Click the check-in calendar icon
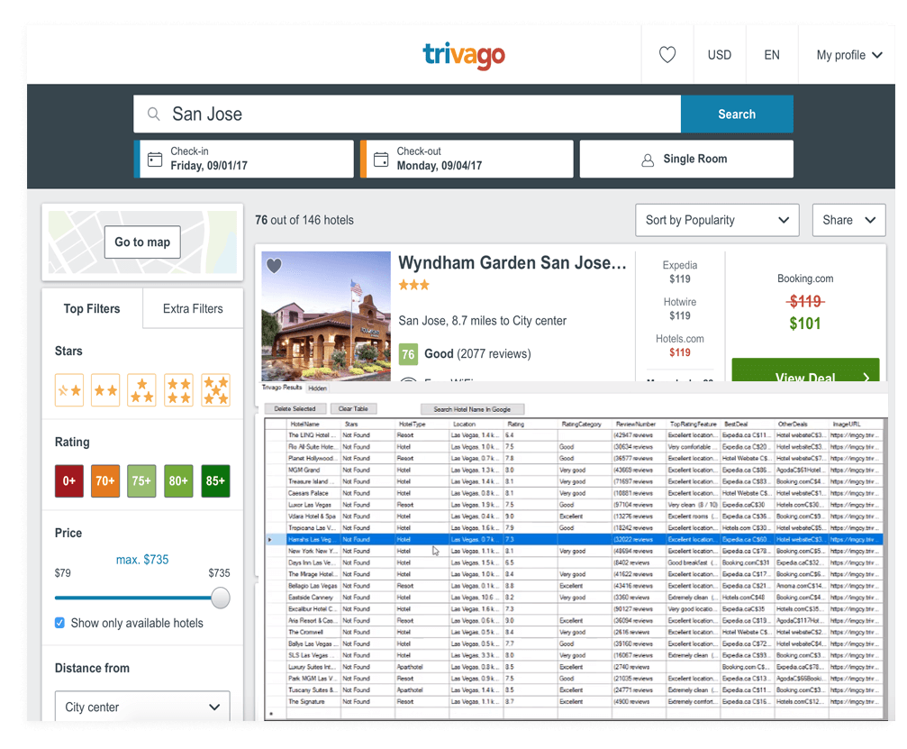The width and height of the screenshot is (907, 749). tap(154, 160)
